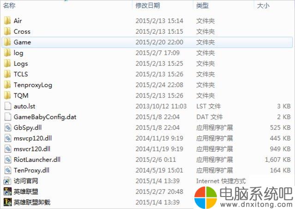
Task: Select the GbSpy.dll file icon
Action: (7, 128)
